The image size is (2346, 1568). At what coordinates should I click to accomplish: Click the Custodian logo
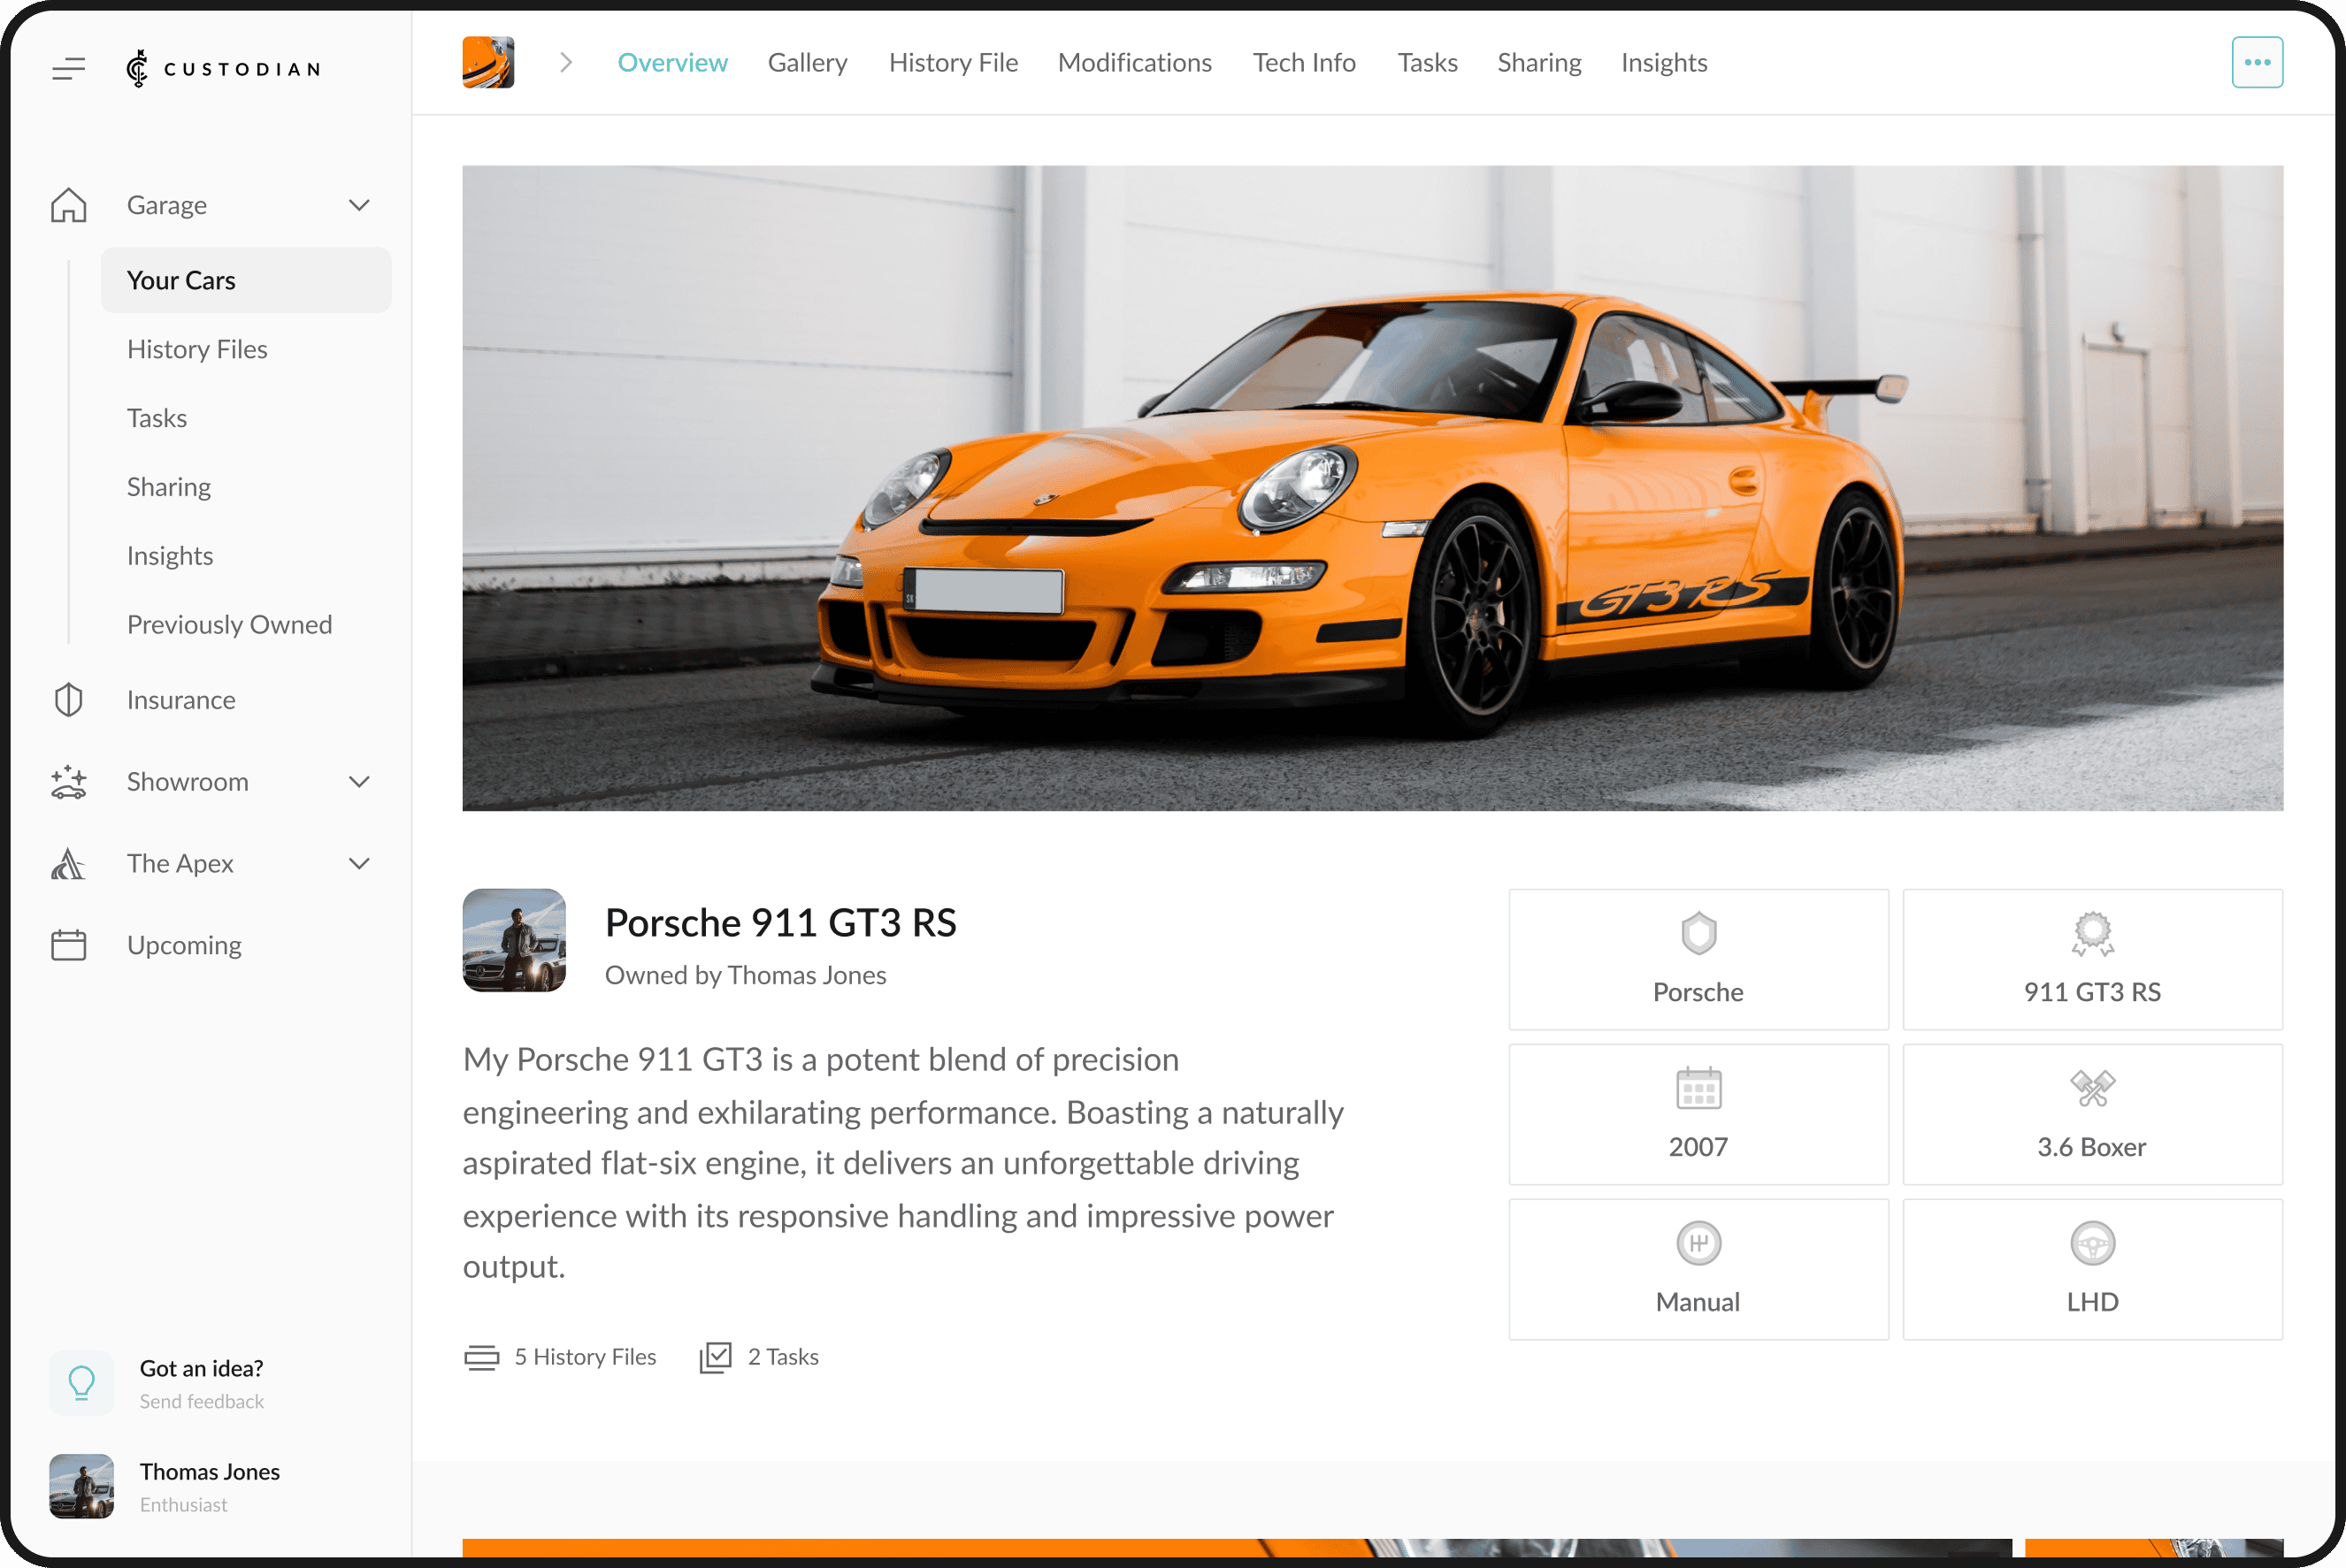pyautogui.click(x=223, y=68)
